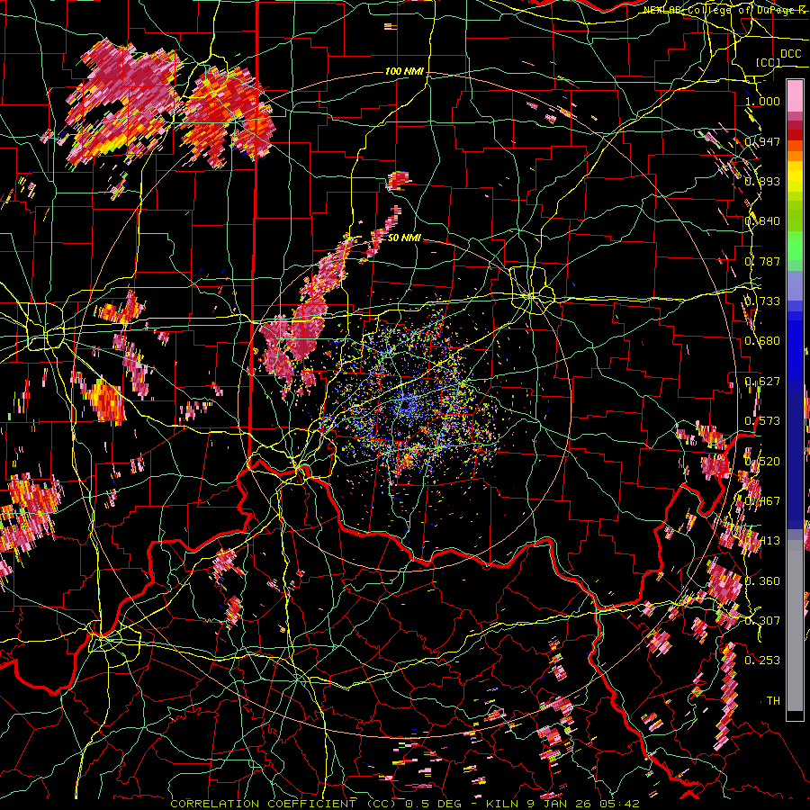Select the 0.627 scale value
This screenshot has height=810, width=810.
click(x=762, y=382)
